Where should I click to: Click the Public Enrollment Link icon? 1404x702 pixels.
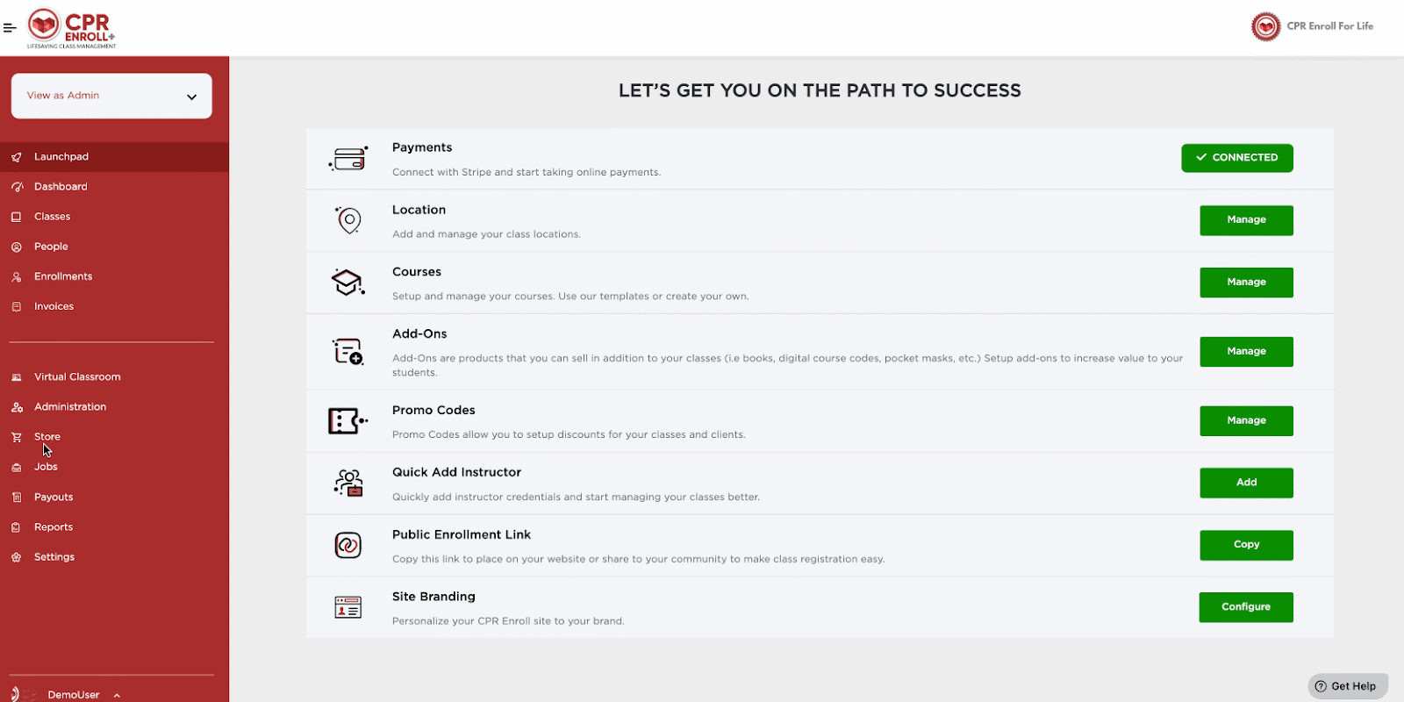348,545
